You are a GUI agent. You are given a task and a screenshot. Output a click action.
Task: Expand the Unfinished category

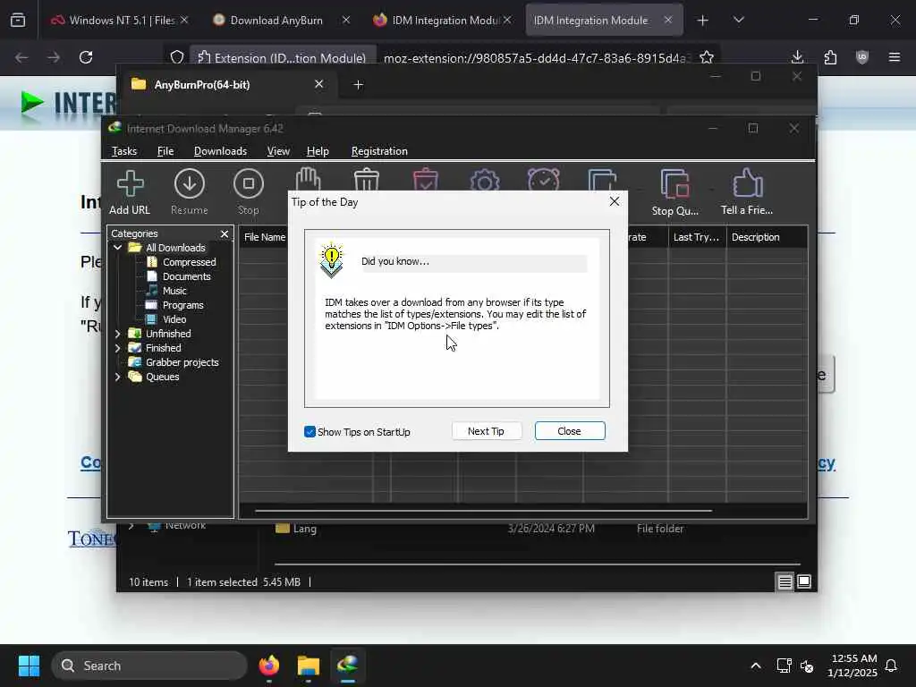117,334
